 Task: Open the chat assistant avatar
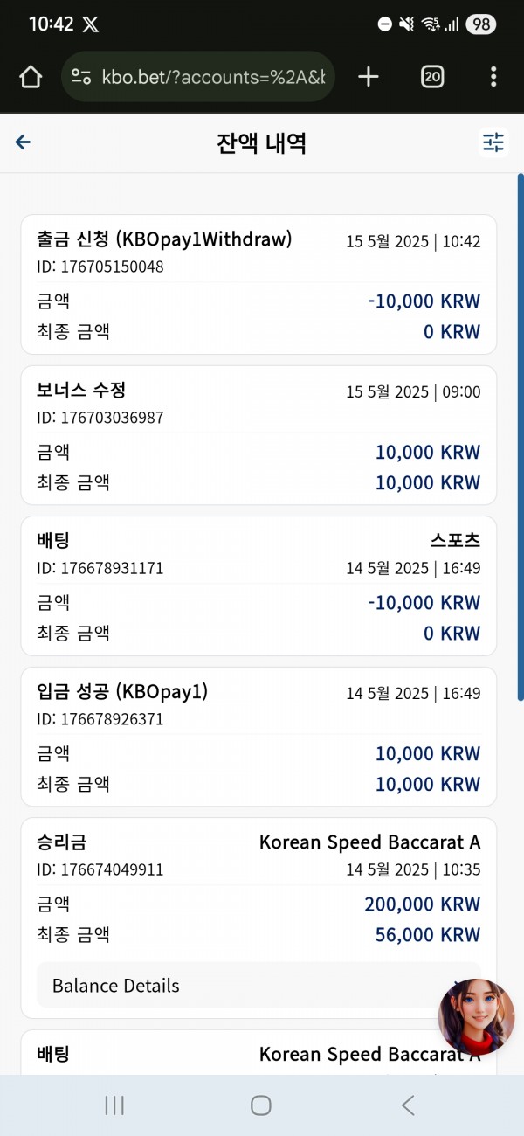coord(476,1016)
